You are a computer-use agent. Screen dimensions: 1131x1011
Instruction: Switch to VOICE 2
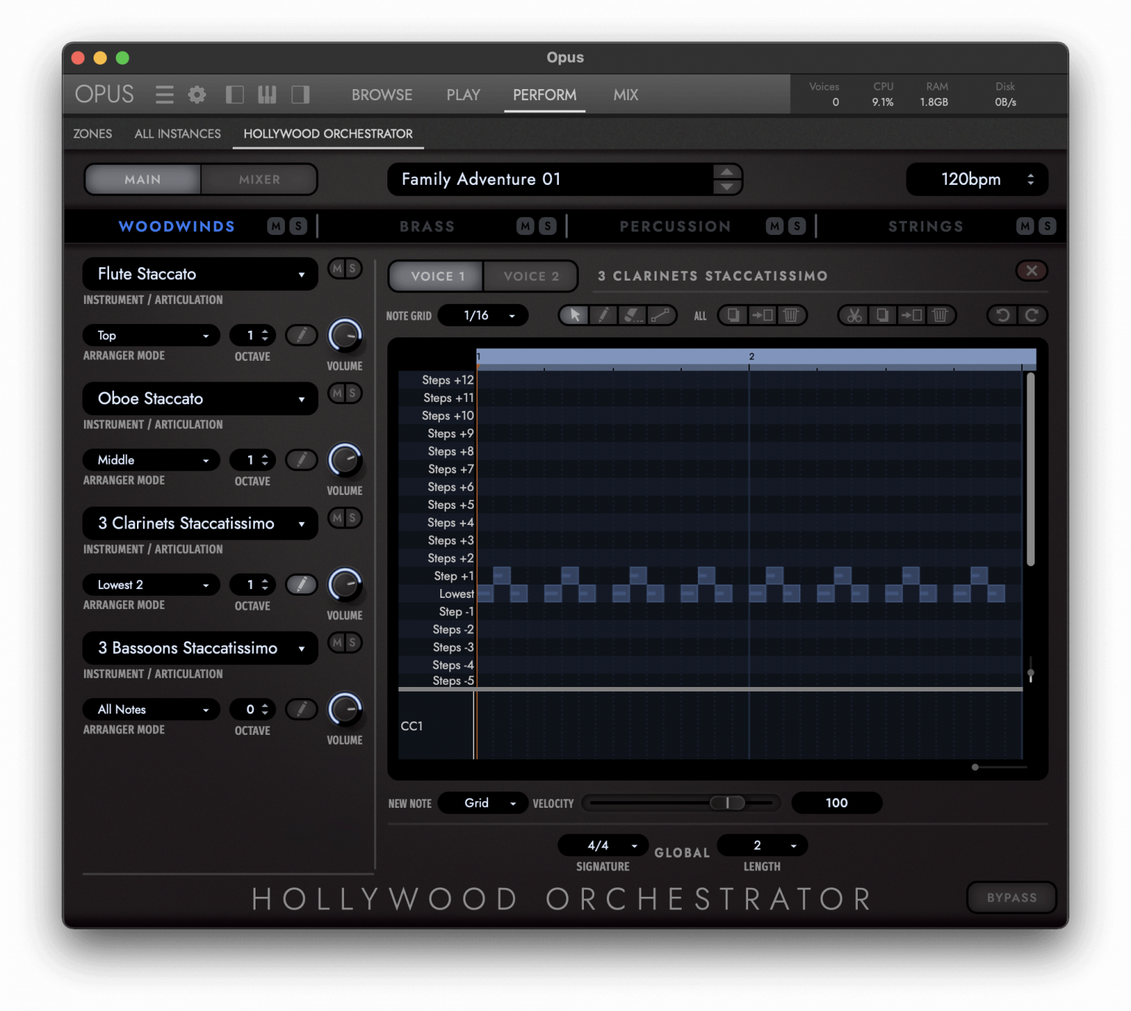[x=529, y=276]
